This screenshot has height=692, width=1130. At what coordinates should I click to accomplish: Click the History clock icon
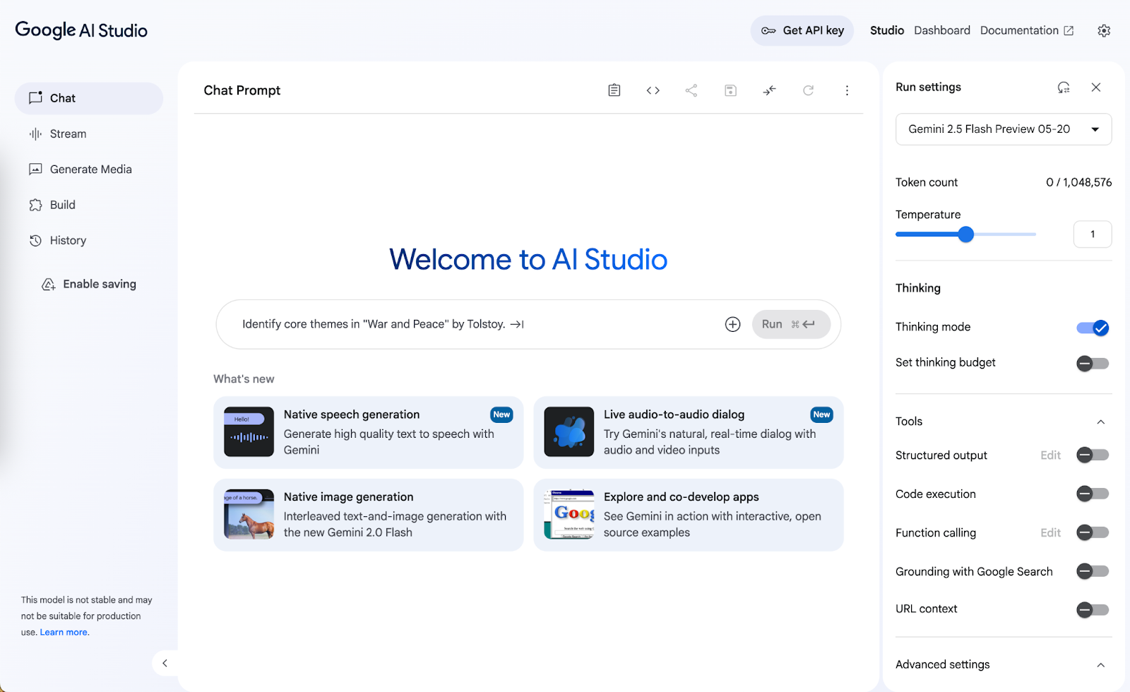pos(35,241)
